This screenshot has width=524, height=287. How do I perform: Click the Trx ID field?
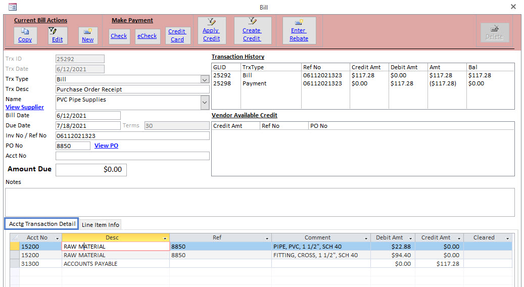[80, 59]
